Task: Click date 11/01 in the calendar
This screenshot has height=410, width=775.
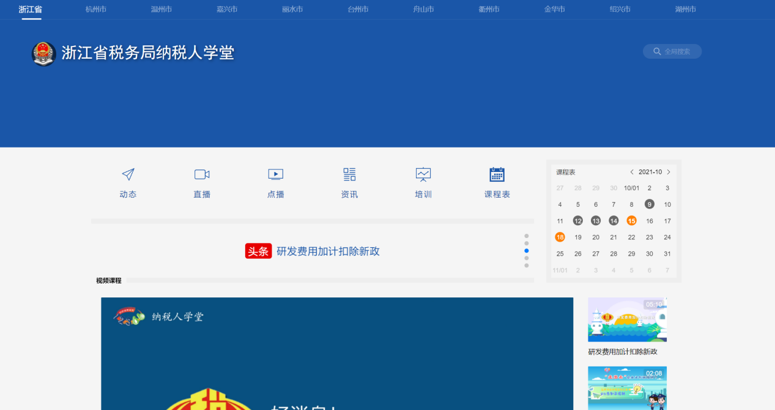Action: tap(560, 270)
